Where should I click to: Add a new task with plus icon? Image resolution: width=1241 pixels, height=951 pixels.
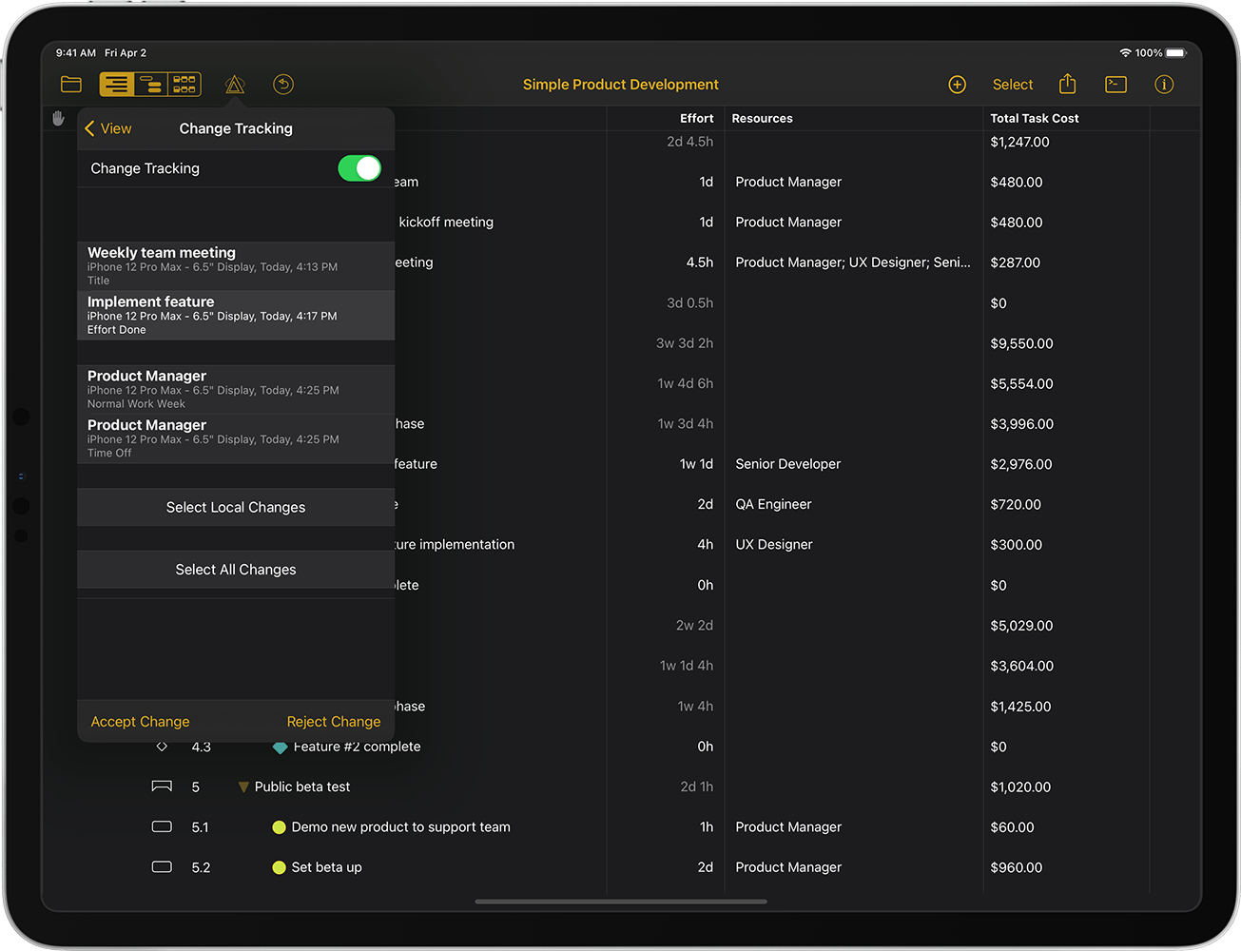click(x=958, y=85)
